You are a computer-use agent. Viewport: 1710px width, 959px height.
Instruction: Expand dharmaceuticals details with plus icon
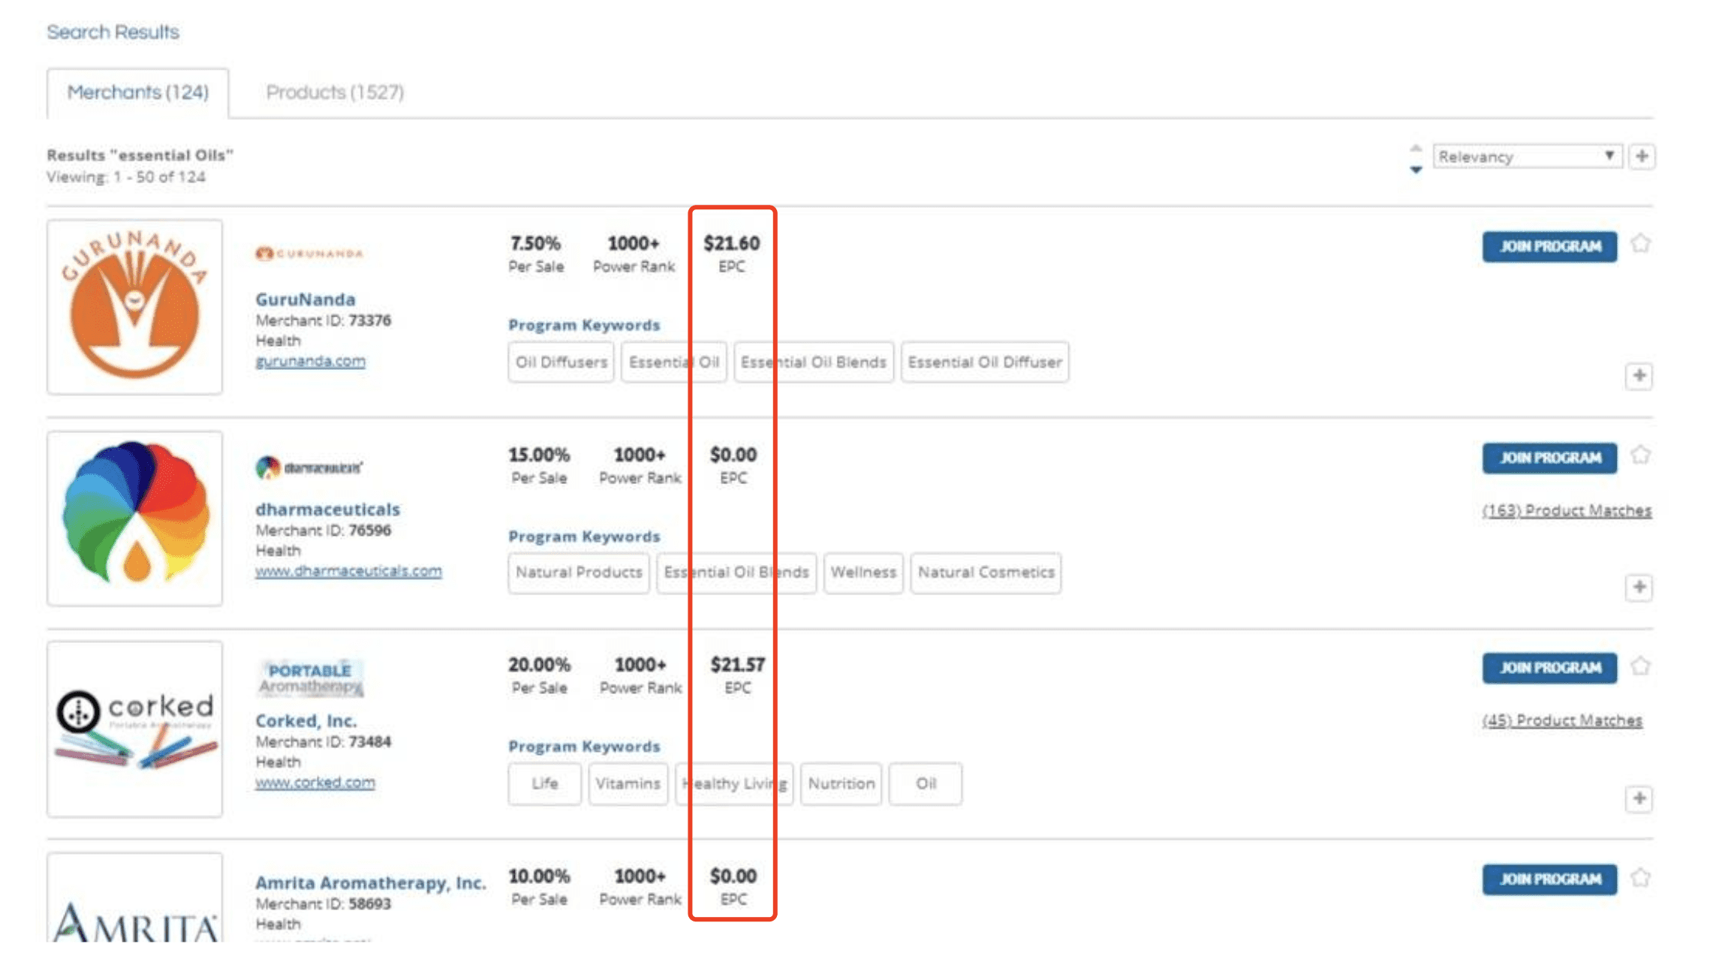click(1639, 587)
